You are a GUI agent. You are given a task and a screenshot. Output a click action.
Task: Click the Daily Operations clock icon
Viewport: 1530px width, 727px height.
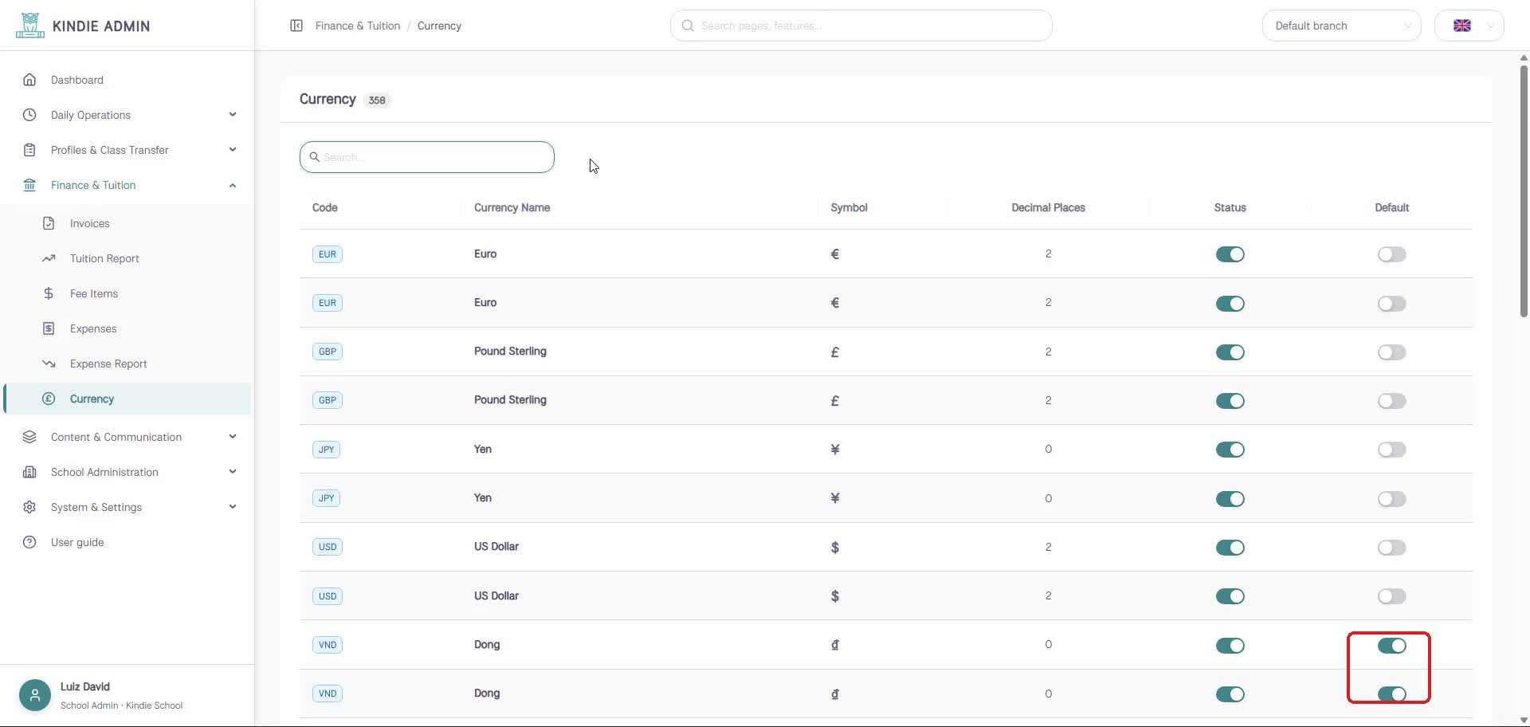pos(29,115)
